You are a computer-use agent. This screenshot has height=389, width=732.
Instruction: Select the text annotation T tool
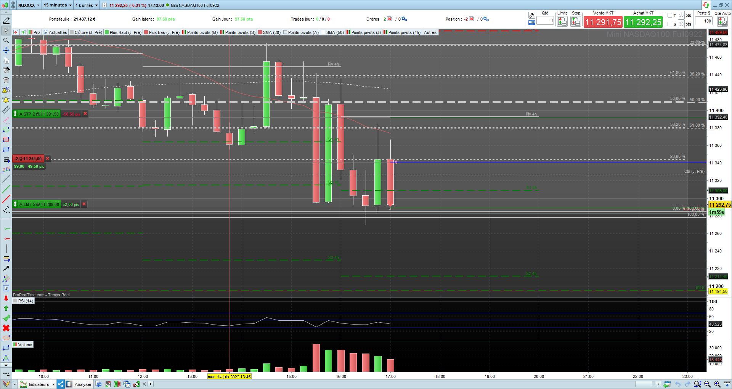pos(6,288)
